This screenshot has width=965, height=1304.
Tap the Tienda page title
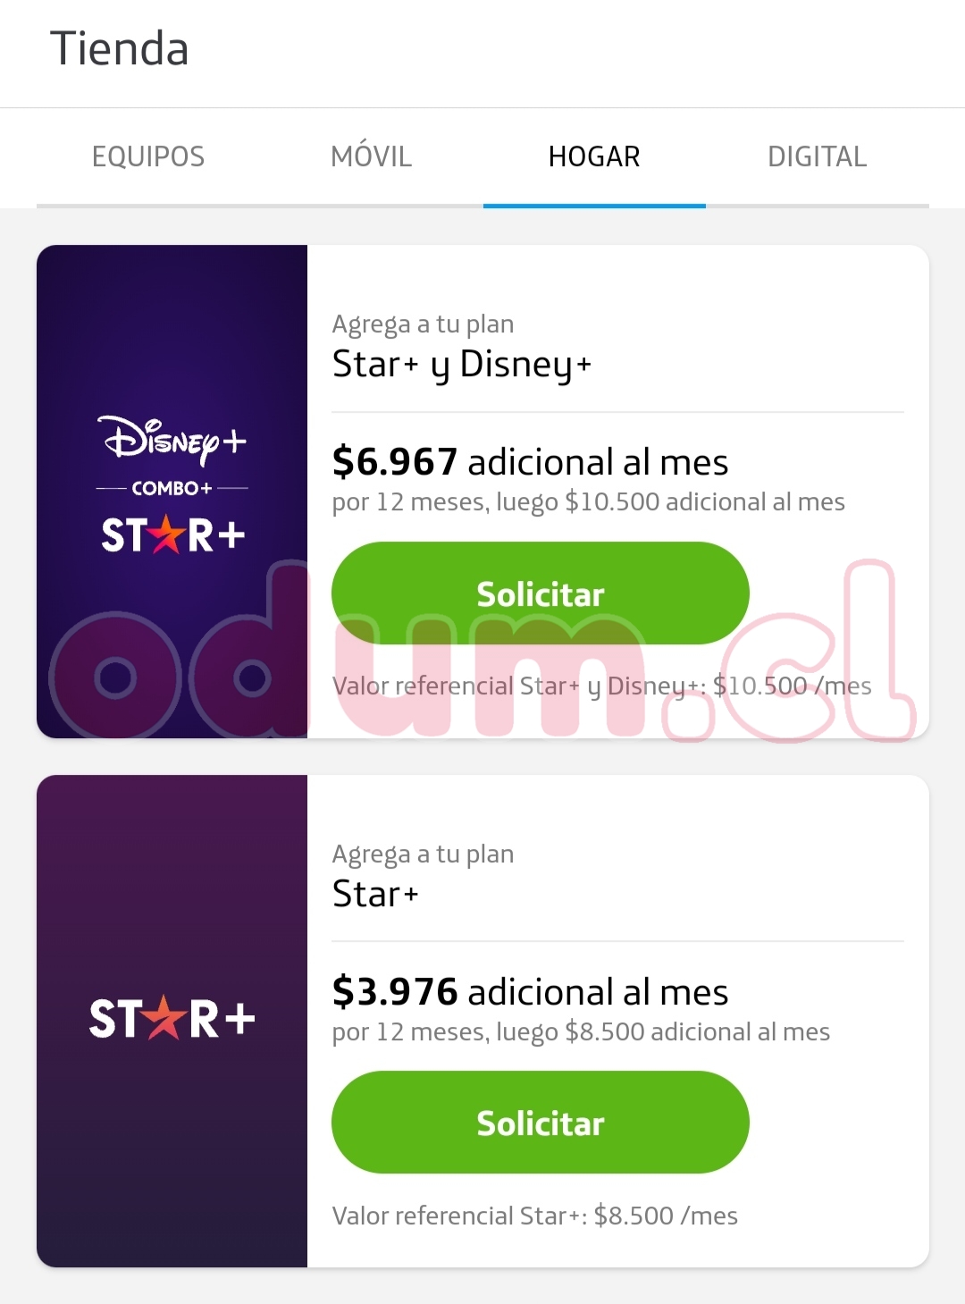point(119,49)
